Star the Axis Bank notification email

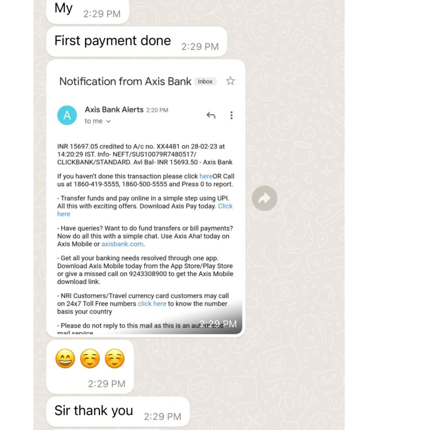click(231, 81)
